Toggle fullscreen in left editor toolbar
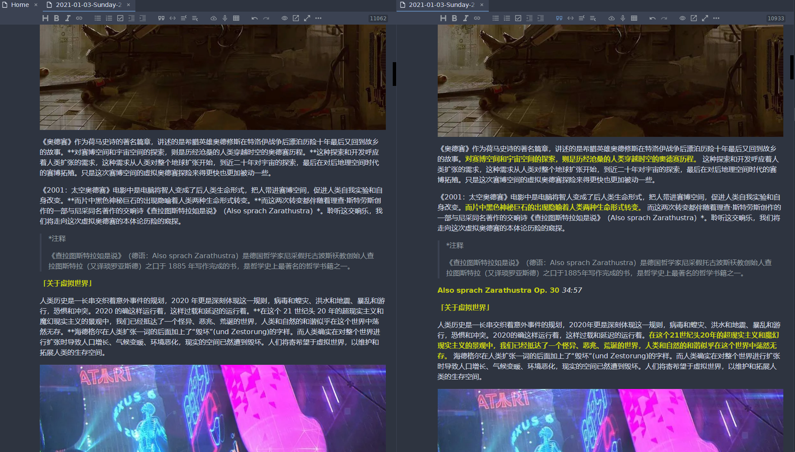The image size is (795, 452). pos(307,18)
